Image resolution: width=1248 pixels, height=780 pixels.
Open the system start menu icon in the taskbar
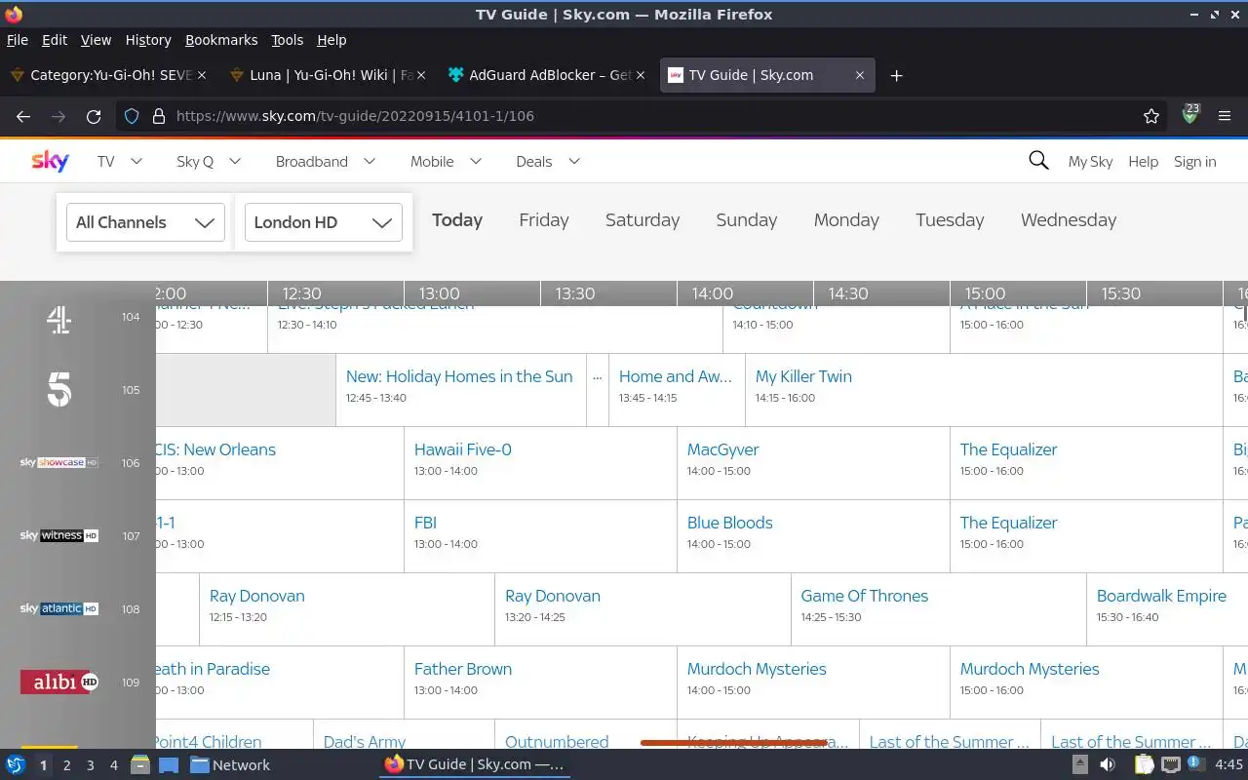[x=16, y=764]
